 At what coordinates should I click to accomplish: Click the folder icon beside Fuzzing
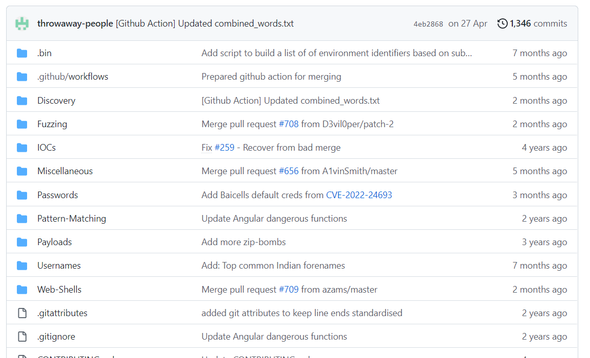(x=22, y=124)
